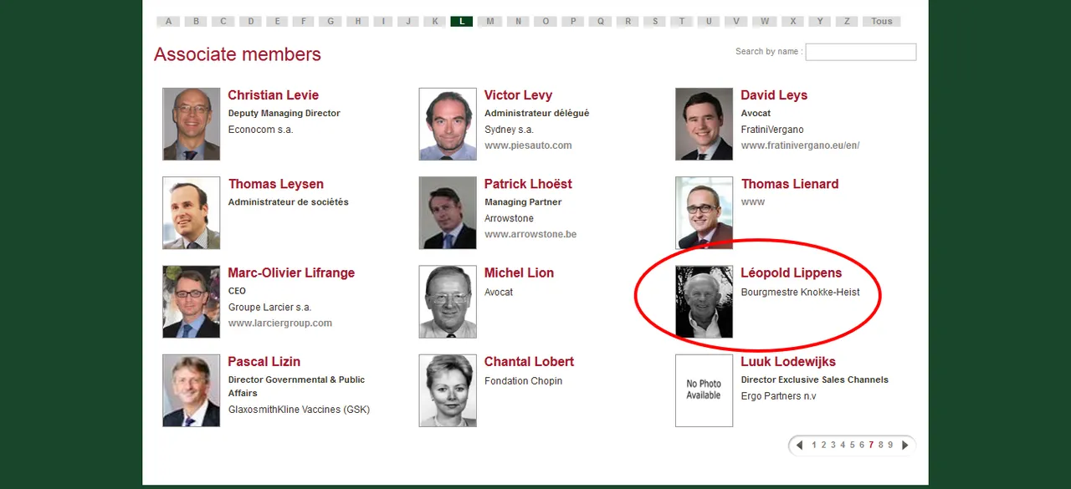Filter members by letter M
Viewport: 1071px width, 489px height.
[489, 22]
